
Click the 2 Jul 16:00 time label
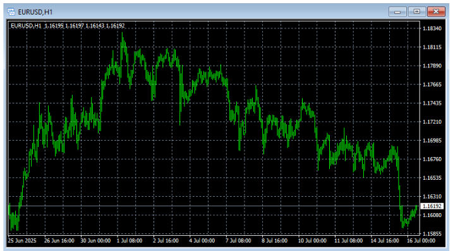166,241
